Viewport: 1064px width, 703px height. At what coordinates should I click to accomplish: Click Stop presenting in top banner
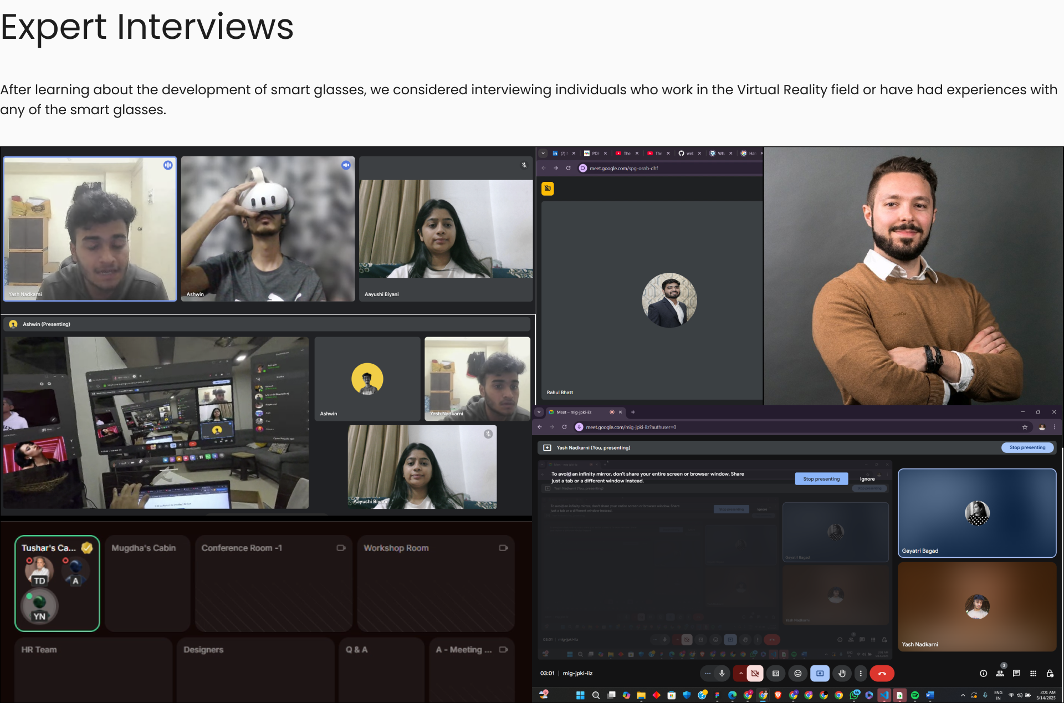[1027, 447]
